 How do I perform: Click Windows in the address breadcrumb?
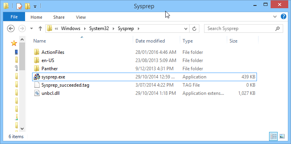70,28
